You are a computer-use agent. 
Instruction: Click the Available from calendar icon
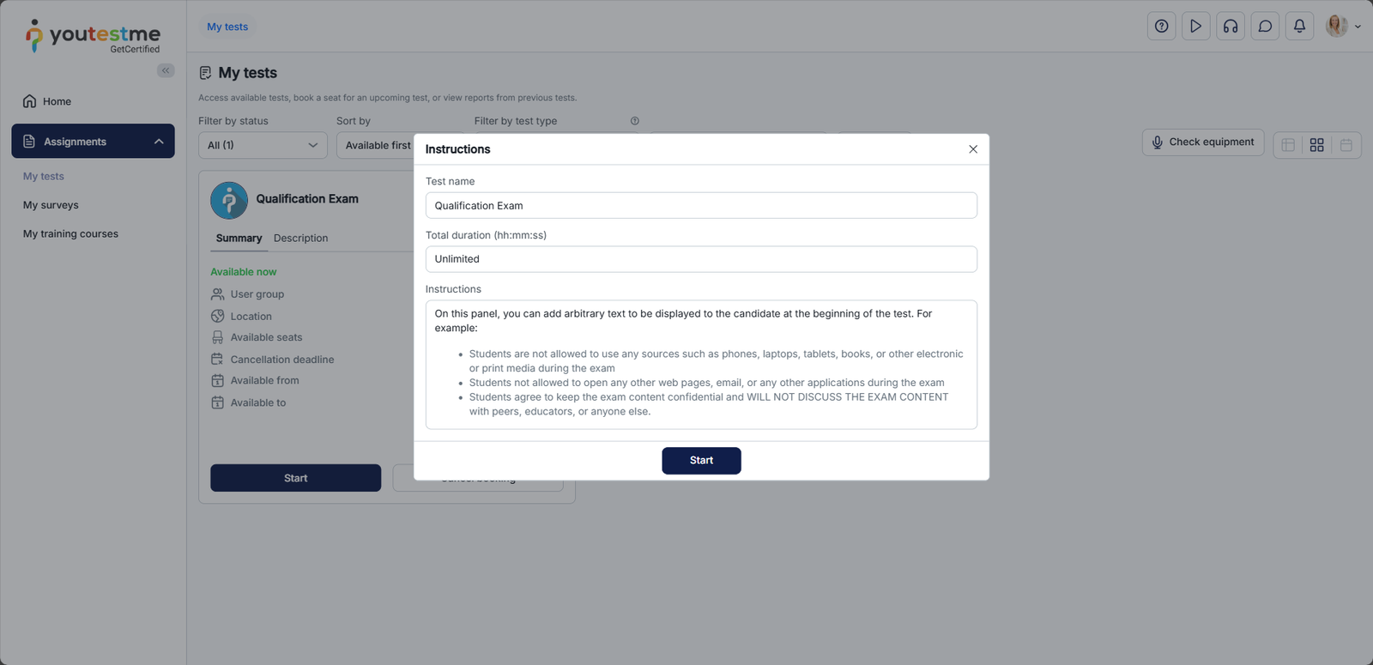218,381
